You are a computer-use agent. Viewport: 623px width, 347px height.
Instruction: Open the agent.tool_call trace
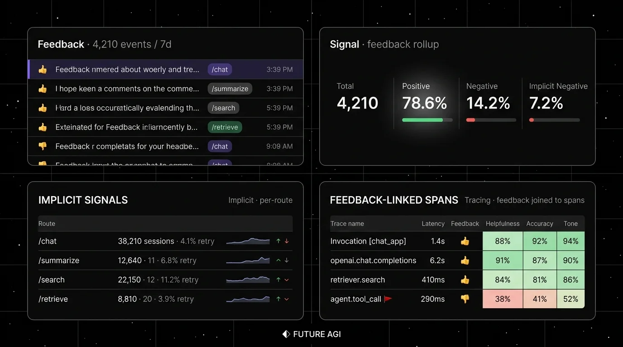click(356, 299)
